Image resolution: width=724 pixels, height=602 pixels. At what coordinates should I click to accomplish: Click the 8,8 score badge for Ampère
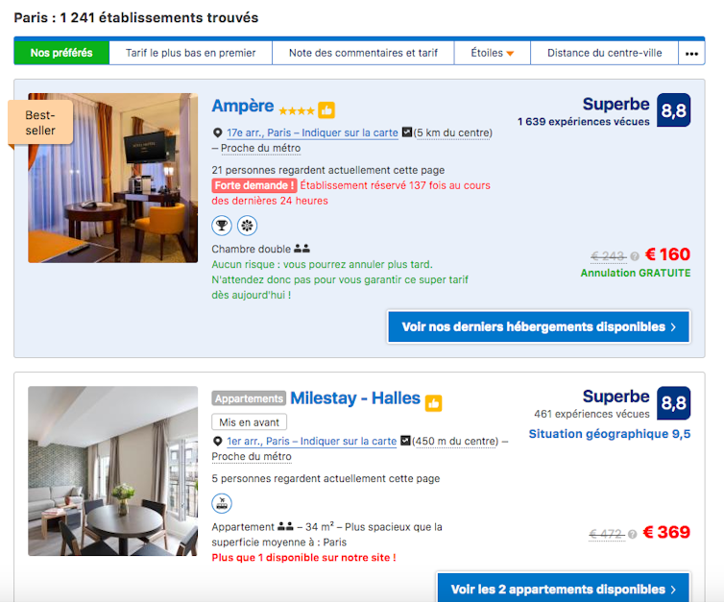pyautogui.click(x=674, y=110)
